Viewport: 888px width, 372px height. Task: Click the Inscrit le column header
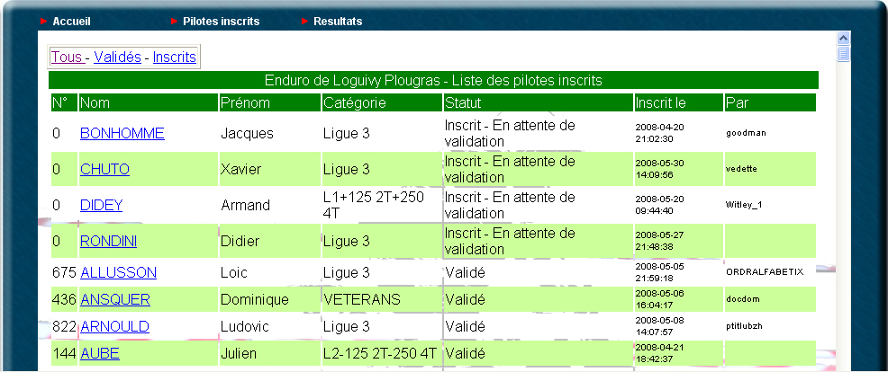pyautogui.click(x=679, y=103)
